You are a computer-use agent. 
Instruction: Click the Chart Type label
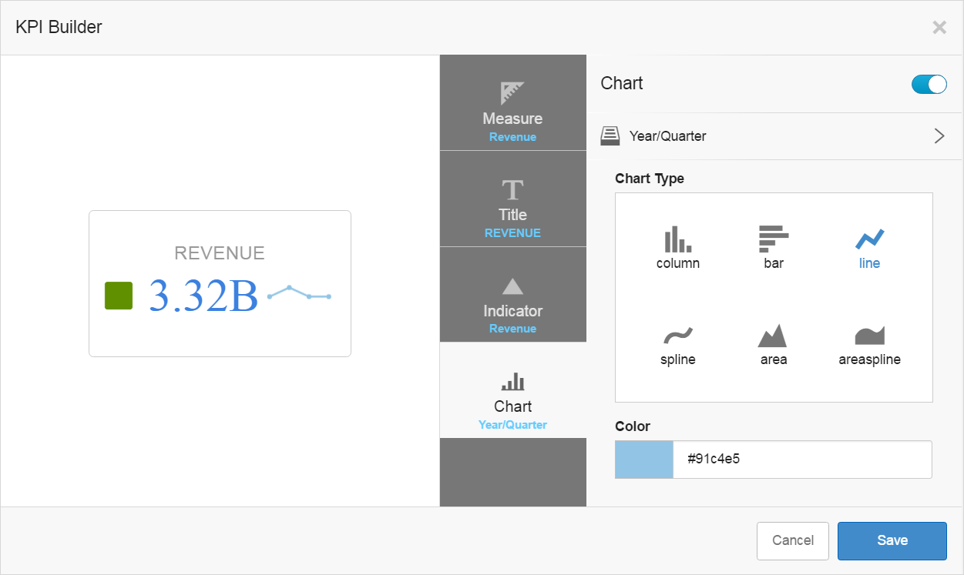pyautogui.click(x=650, y=179)
